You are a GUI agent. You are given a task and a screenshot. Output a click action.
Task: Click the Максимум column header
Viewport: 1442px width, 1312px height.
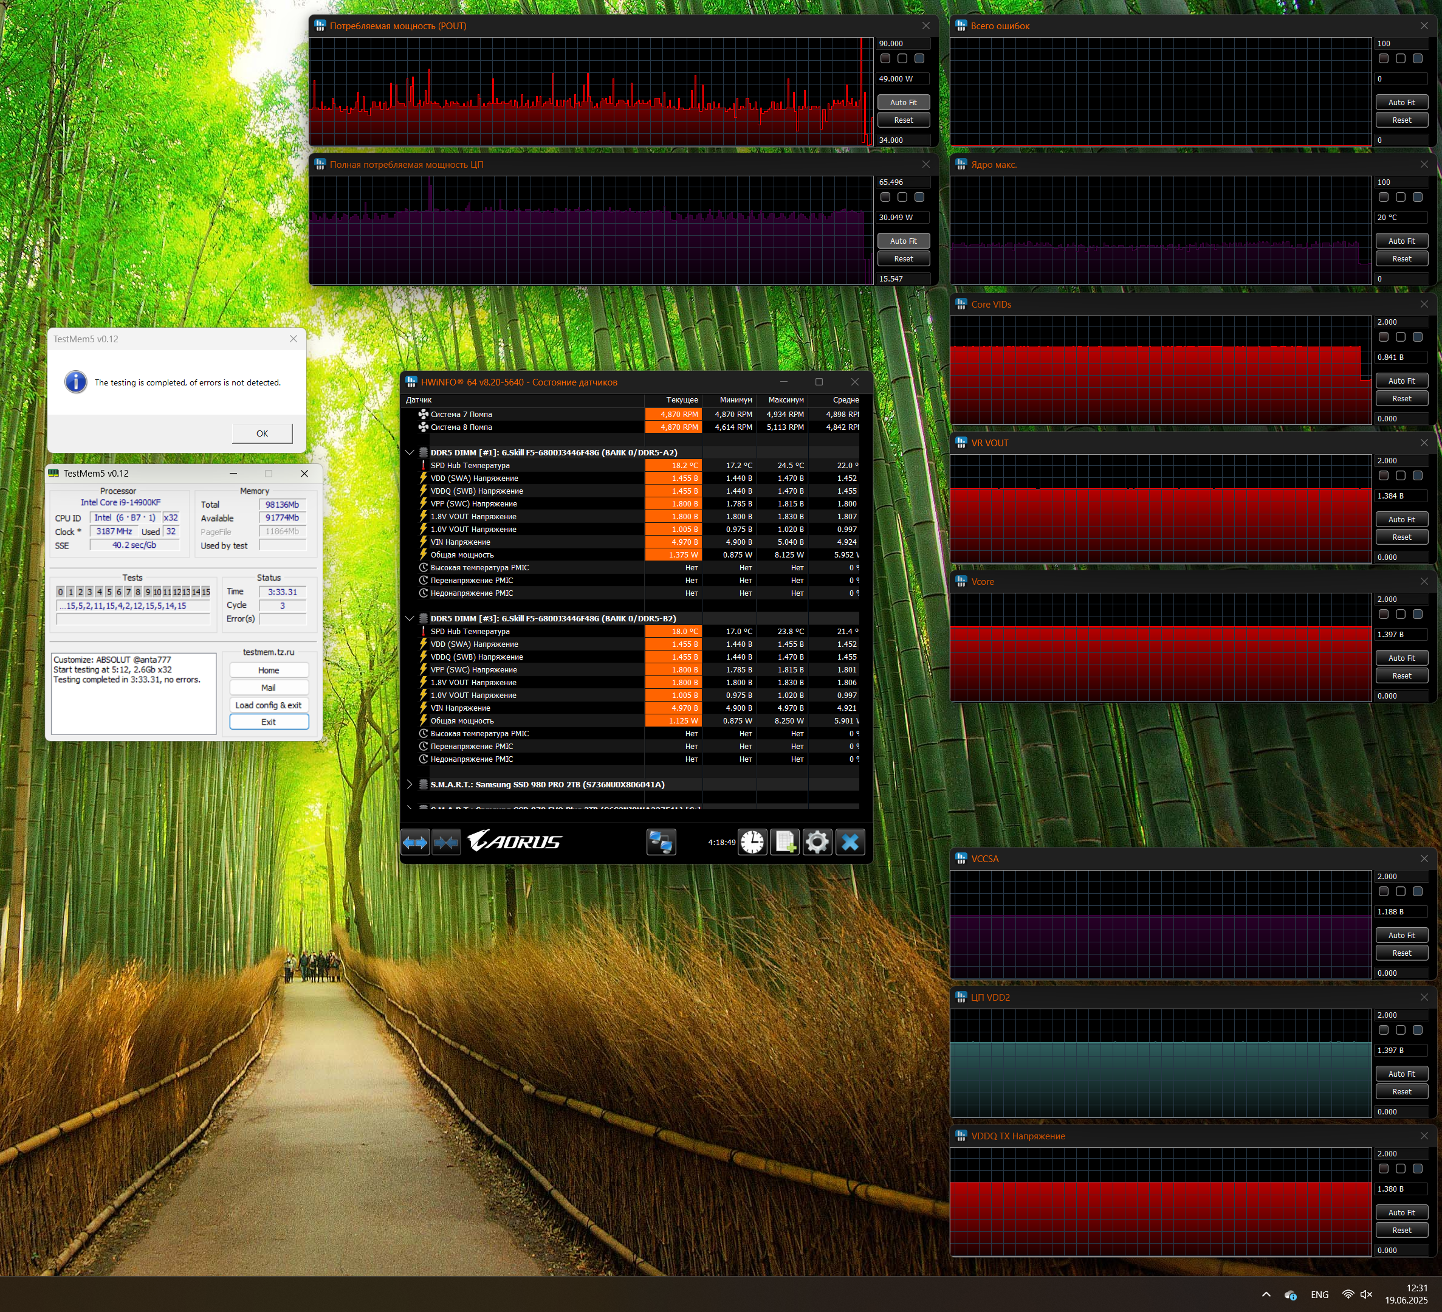pyautogui.click(x=785, y=400)
